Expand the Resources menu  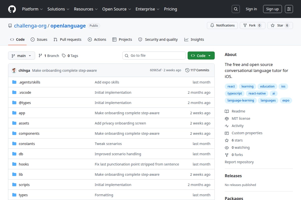(86, 9)
